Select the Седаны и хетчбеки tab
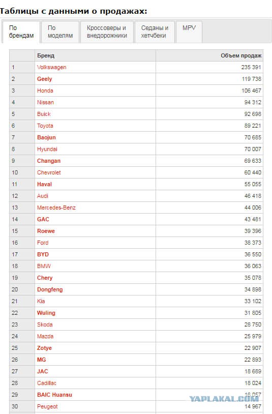272x414 pixels. tap(155, 32)
